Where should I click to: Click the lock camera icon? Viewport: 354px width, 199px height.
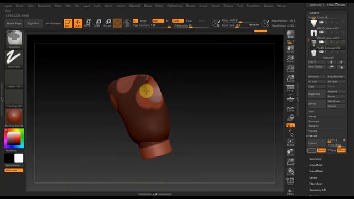click(290, 118)
